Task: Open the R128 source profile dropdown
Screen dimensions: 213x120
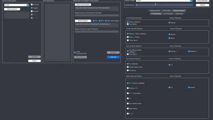Action: [x=16, y=5]
